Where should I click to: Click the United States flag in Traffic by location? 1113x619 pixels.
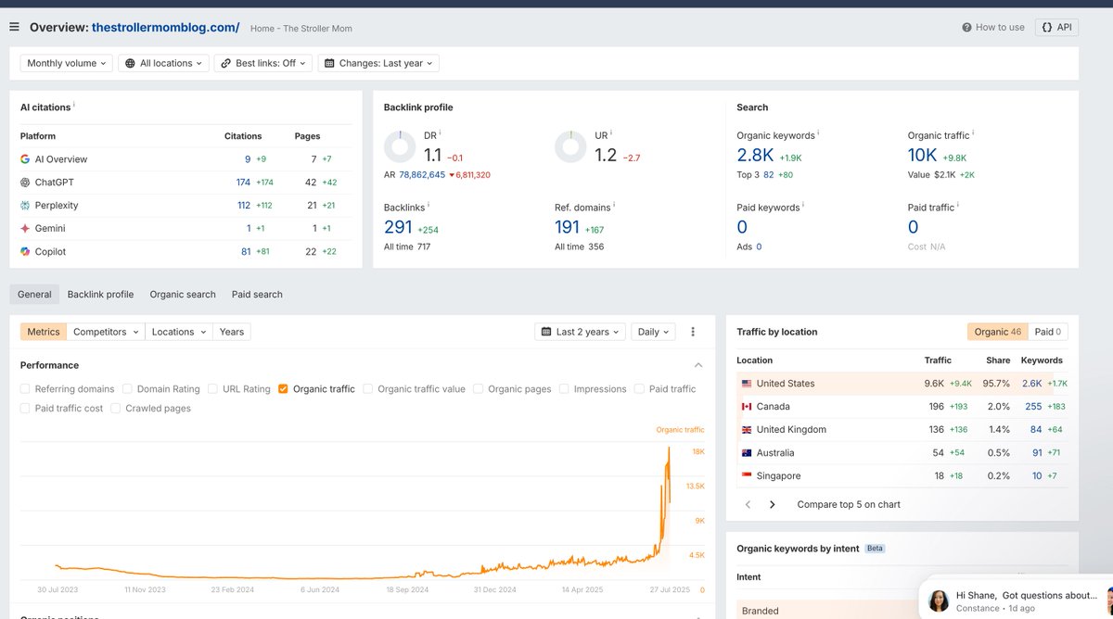click(747, 383)
